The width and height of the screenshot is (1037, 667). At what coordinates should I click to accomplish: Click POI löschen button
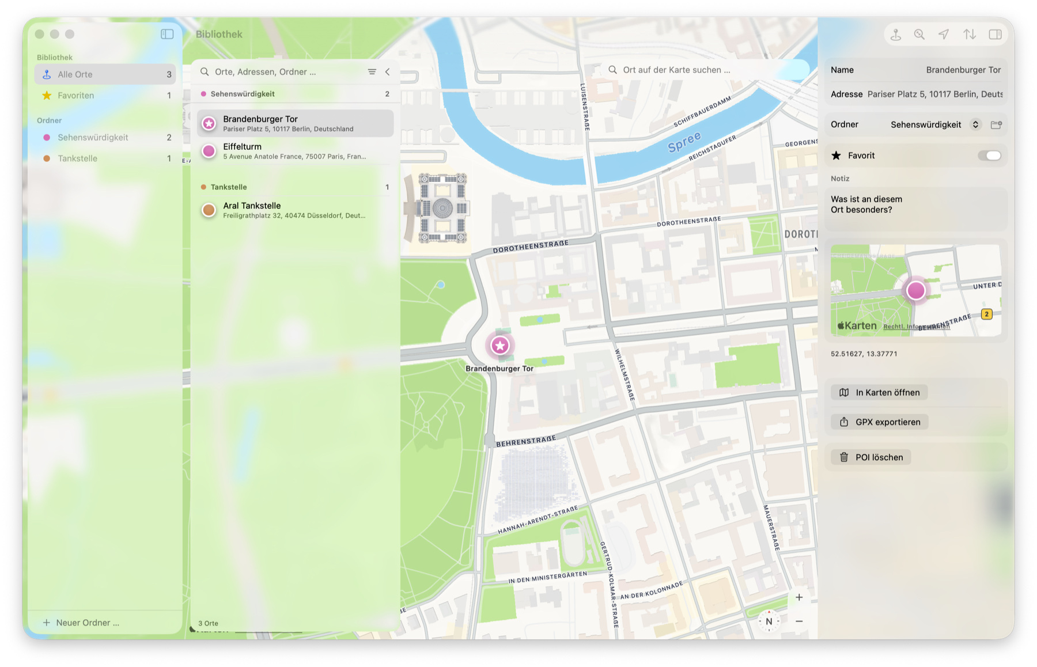[x=871, y=457]
